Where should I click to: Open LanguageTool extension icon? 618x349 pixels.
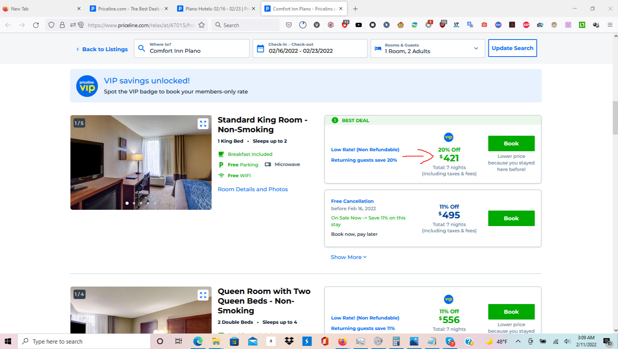456,25
